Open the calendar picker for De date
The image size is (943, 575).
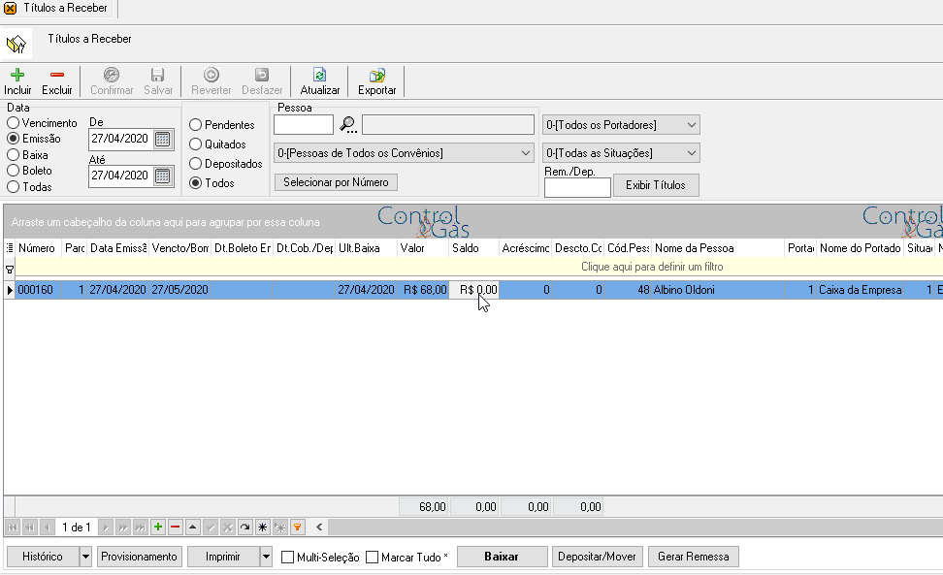click(x=162, y=139)
